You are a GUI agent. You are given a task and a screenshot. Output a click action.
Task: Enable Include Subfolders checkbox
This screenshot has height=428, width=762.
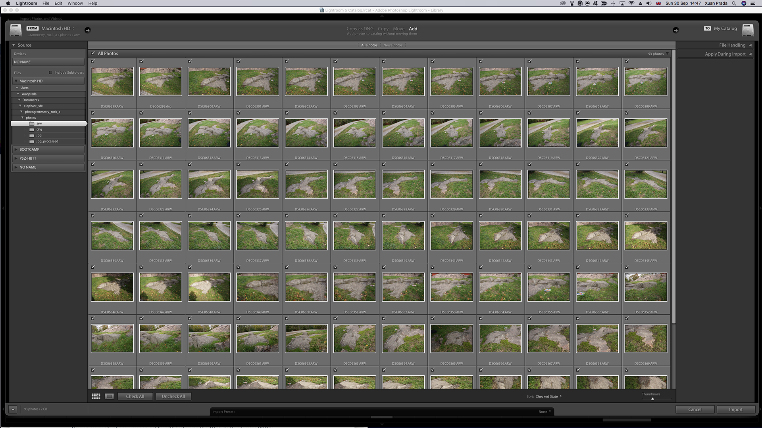pos(50,73)
